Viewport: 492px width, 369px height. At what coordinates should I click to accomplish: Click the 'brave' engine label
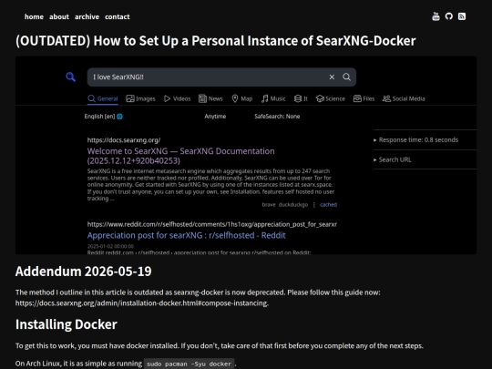click(269, 205)
